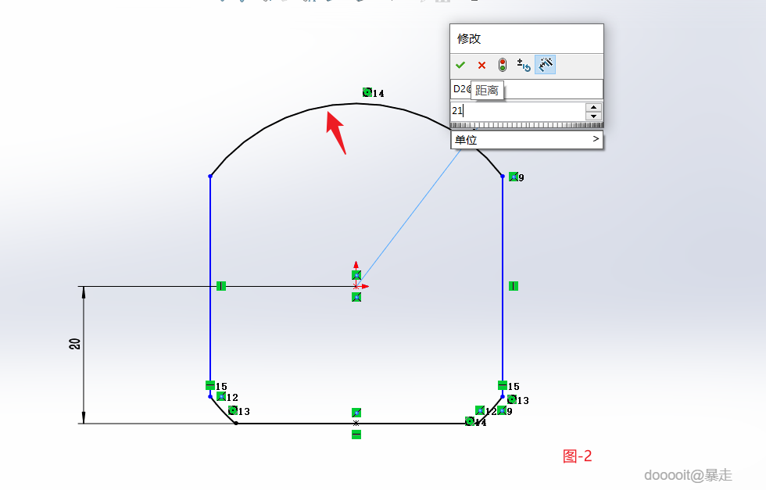Select the relation icon labeled 9 at the right line's top end

click(514, 177)
